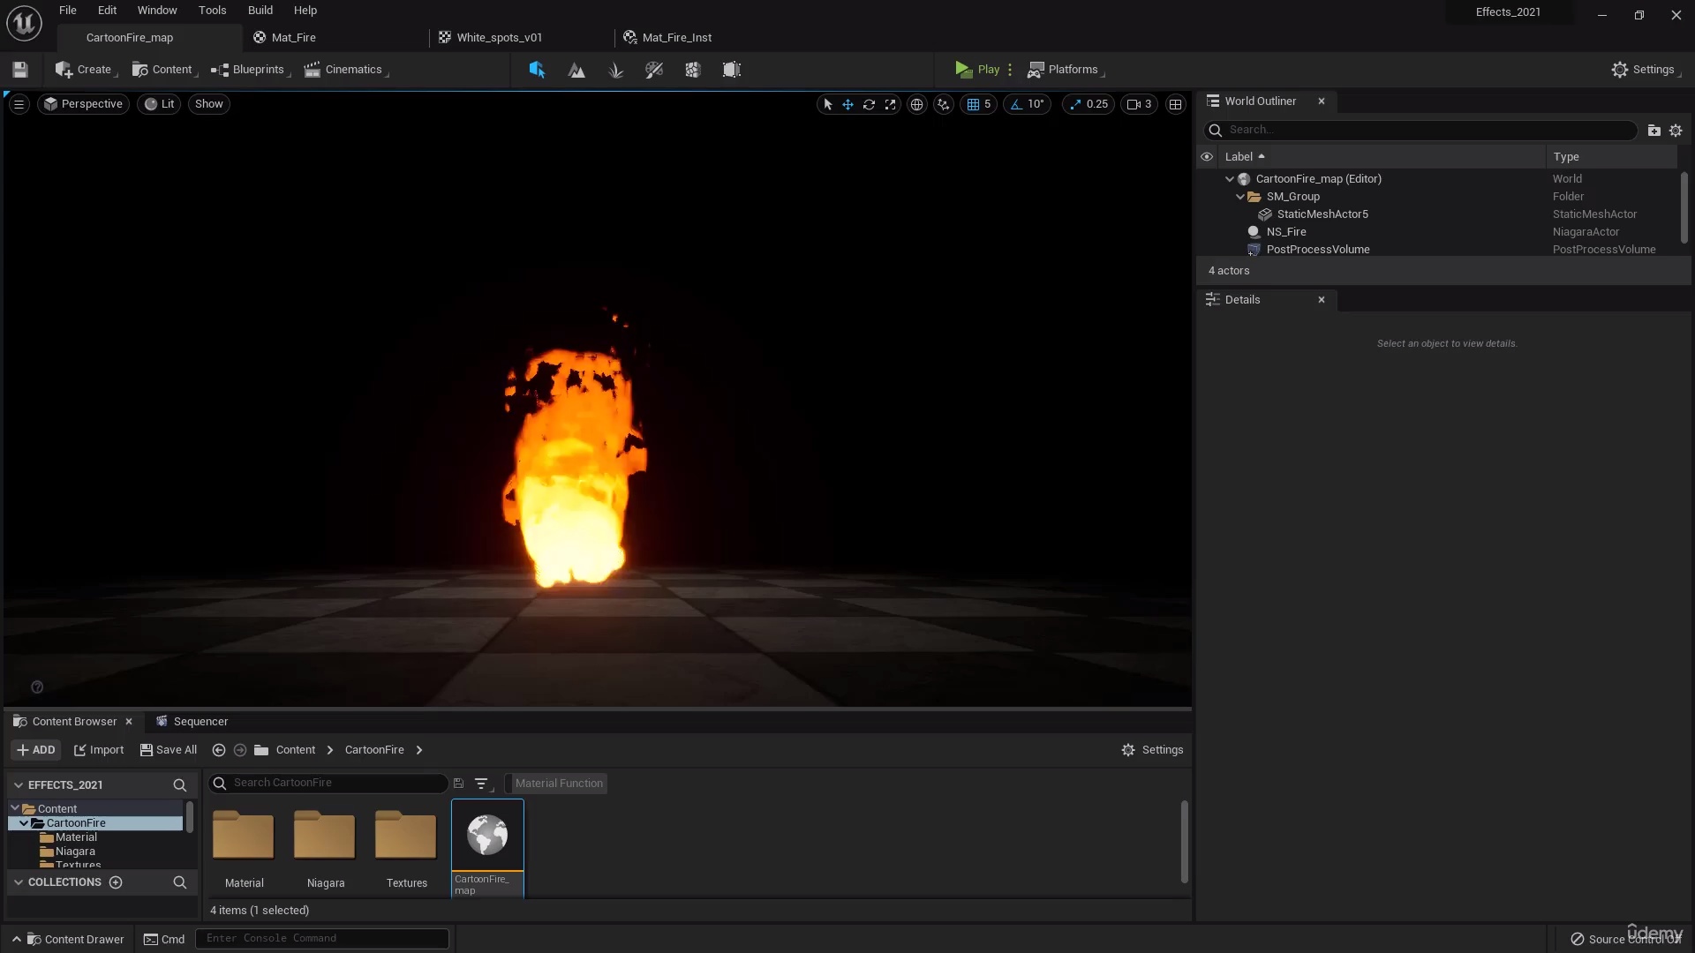Image resolution: width=1695 pixels, height=953 pixels.
Task: Toggle visibility of CartoonFire_map in World Outliner
Action: [x=1207, y=178]
